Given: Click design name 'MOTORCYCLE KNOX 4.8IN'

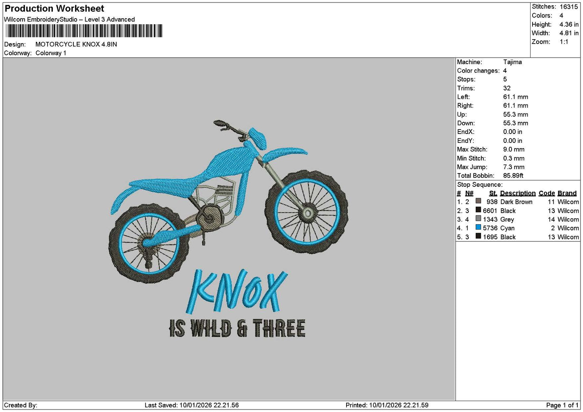Looking at the screenshot, I should coord(76,44).
